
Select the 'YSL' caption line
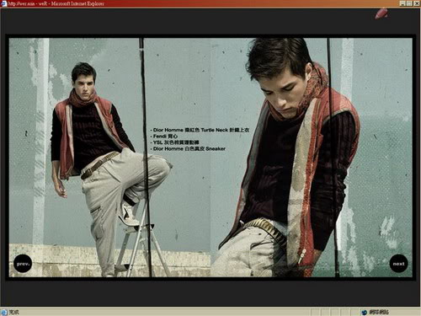175,142
